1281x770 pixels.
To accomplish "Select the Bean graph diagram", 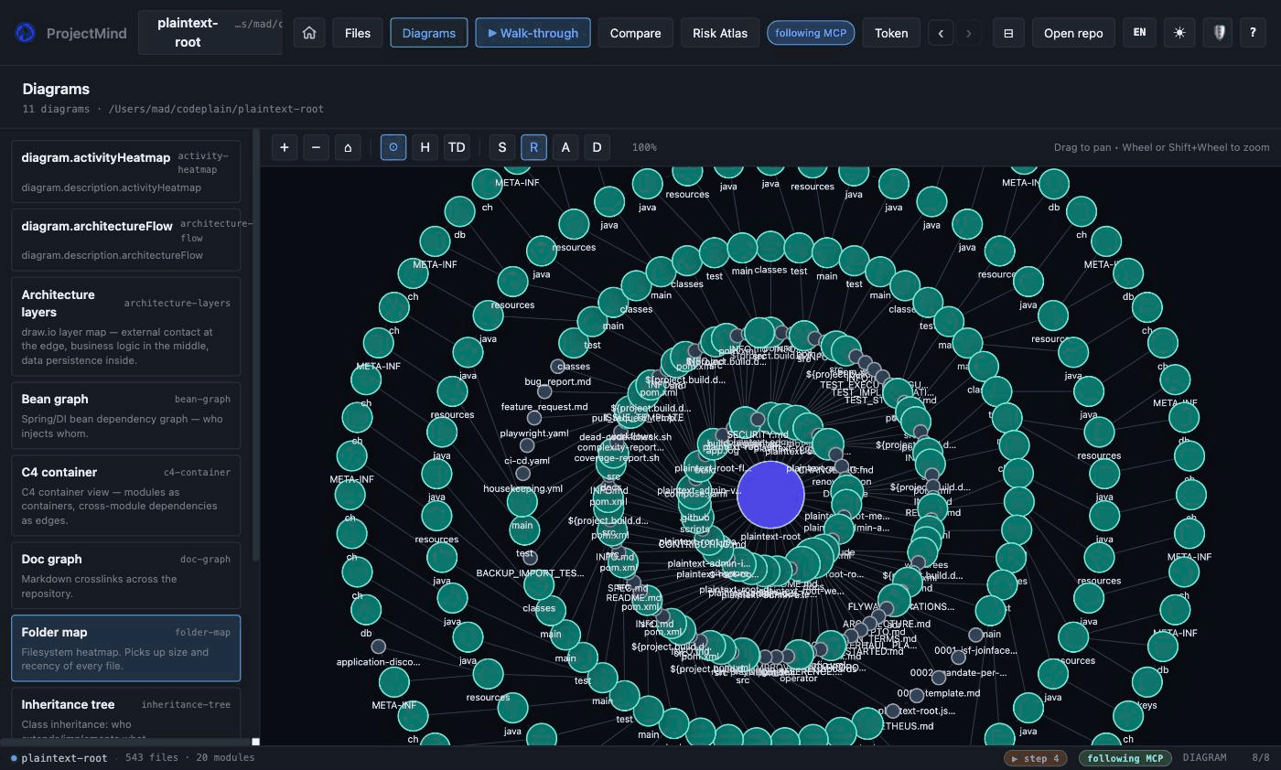I will click(125, 416).
